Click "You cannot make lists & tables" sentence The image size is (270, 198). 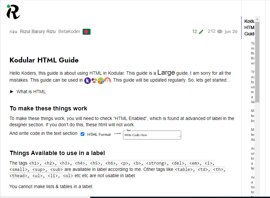51,186
